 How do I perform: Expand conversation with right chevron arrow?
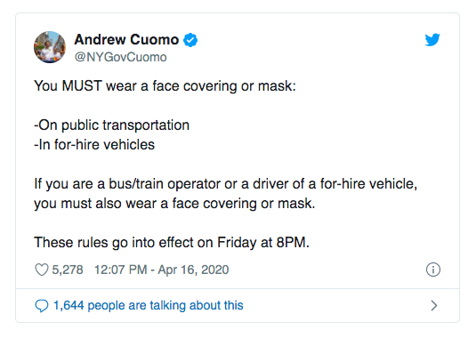pyautogui.click(x=434, y=305)
